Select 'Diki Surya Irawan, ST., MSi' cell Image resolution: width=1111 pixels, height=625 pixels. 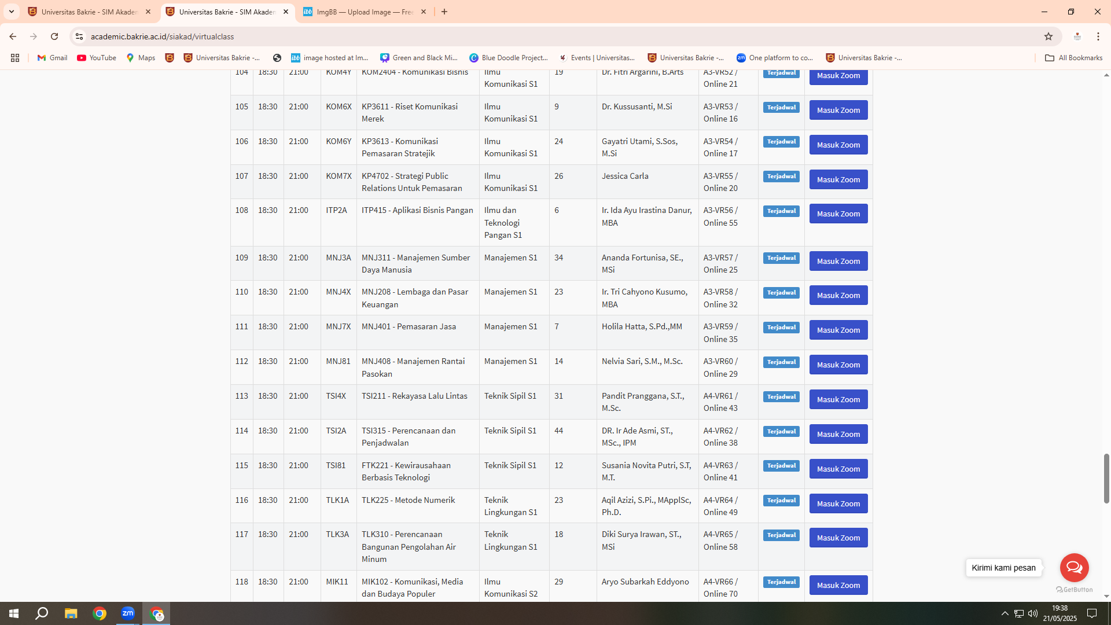(648, 547)
